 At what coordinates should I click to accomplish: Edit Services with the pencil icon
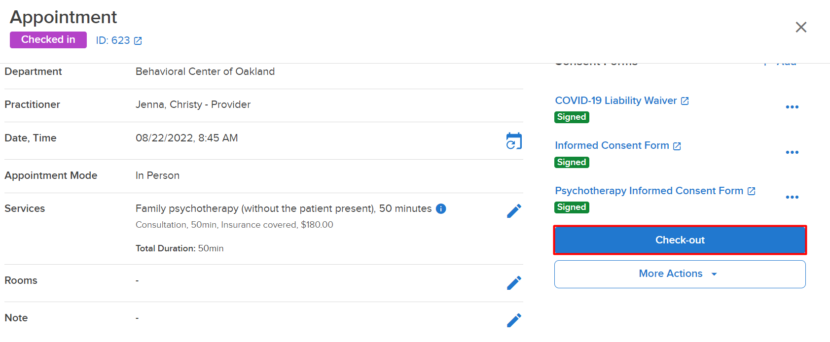pyautogui.click(x=514, y=211)
